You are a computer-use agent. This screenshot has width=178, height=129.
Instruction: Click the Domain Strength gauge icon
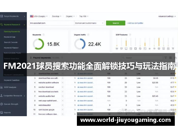(1, 104)
